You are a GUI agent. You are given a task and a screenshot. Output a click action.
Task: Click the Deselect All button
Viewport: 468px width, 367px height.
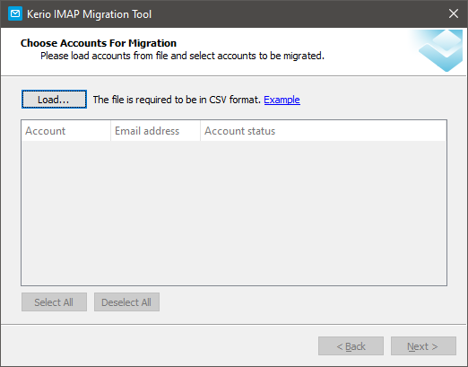pos(126,302)
